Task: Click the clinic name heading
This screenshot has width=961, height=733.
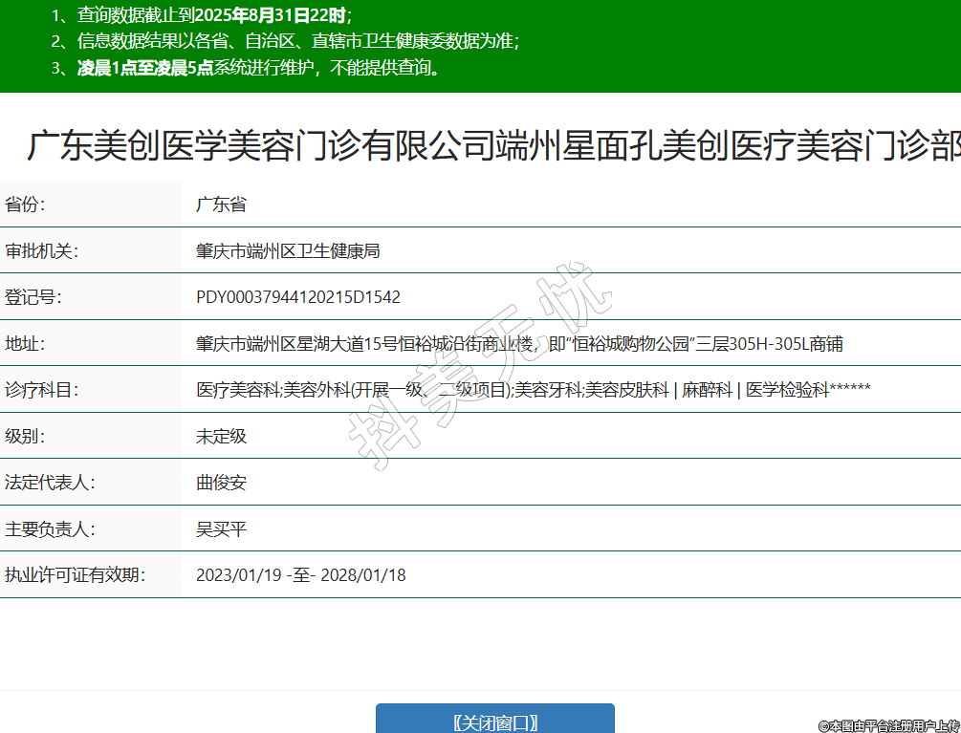Action: tap(492, 146)
